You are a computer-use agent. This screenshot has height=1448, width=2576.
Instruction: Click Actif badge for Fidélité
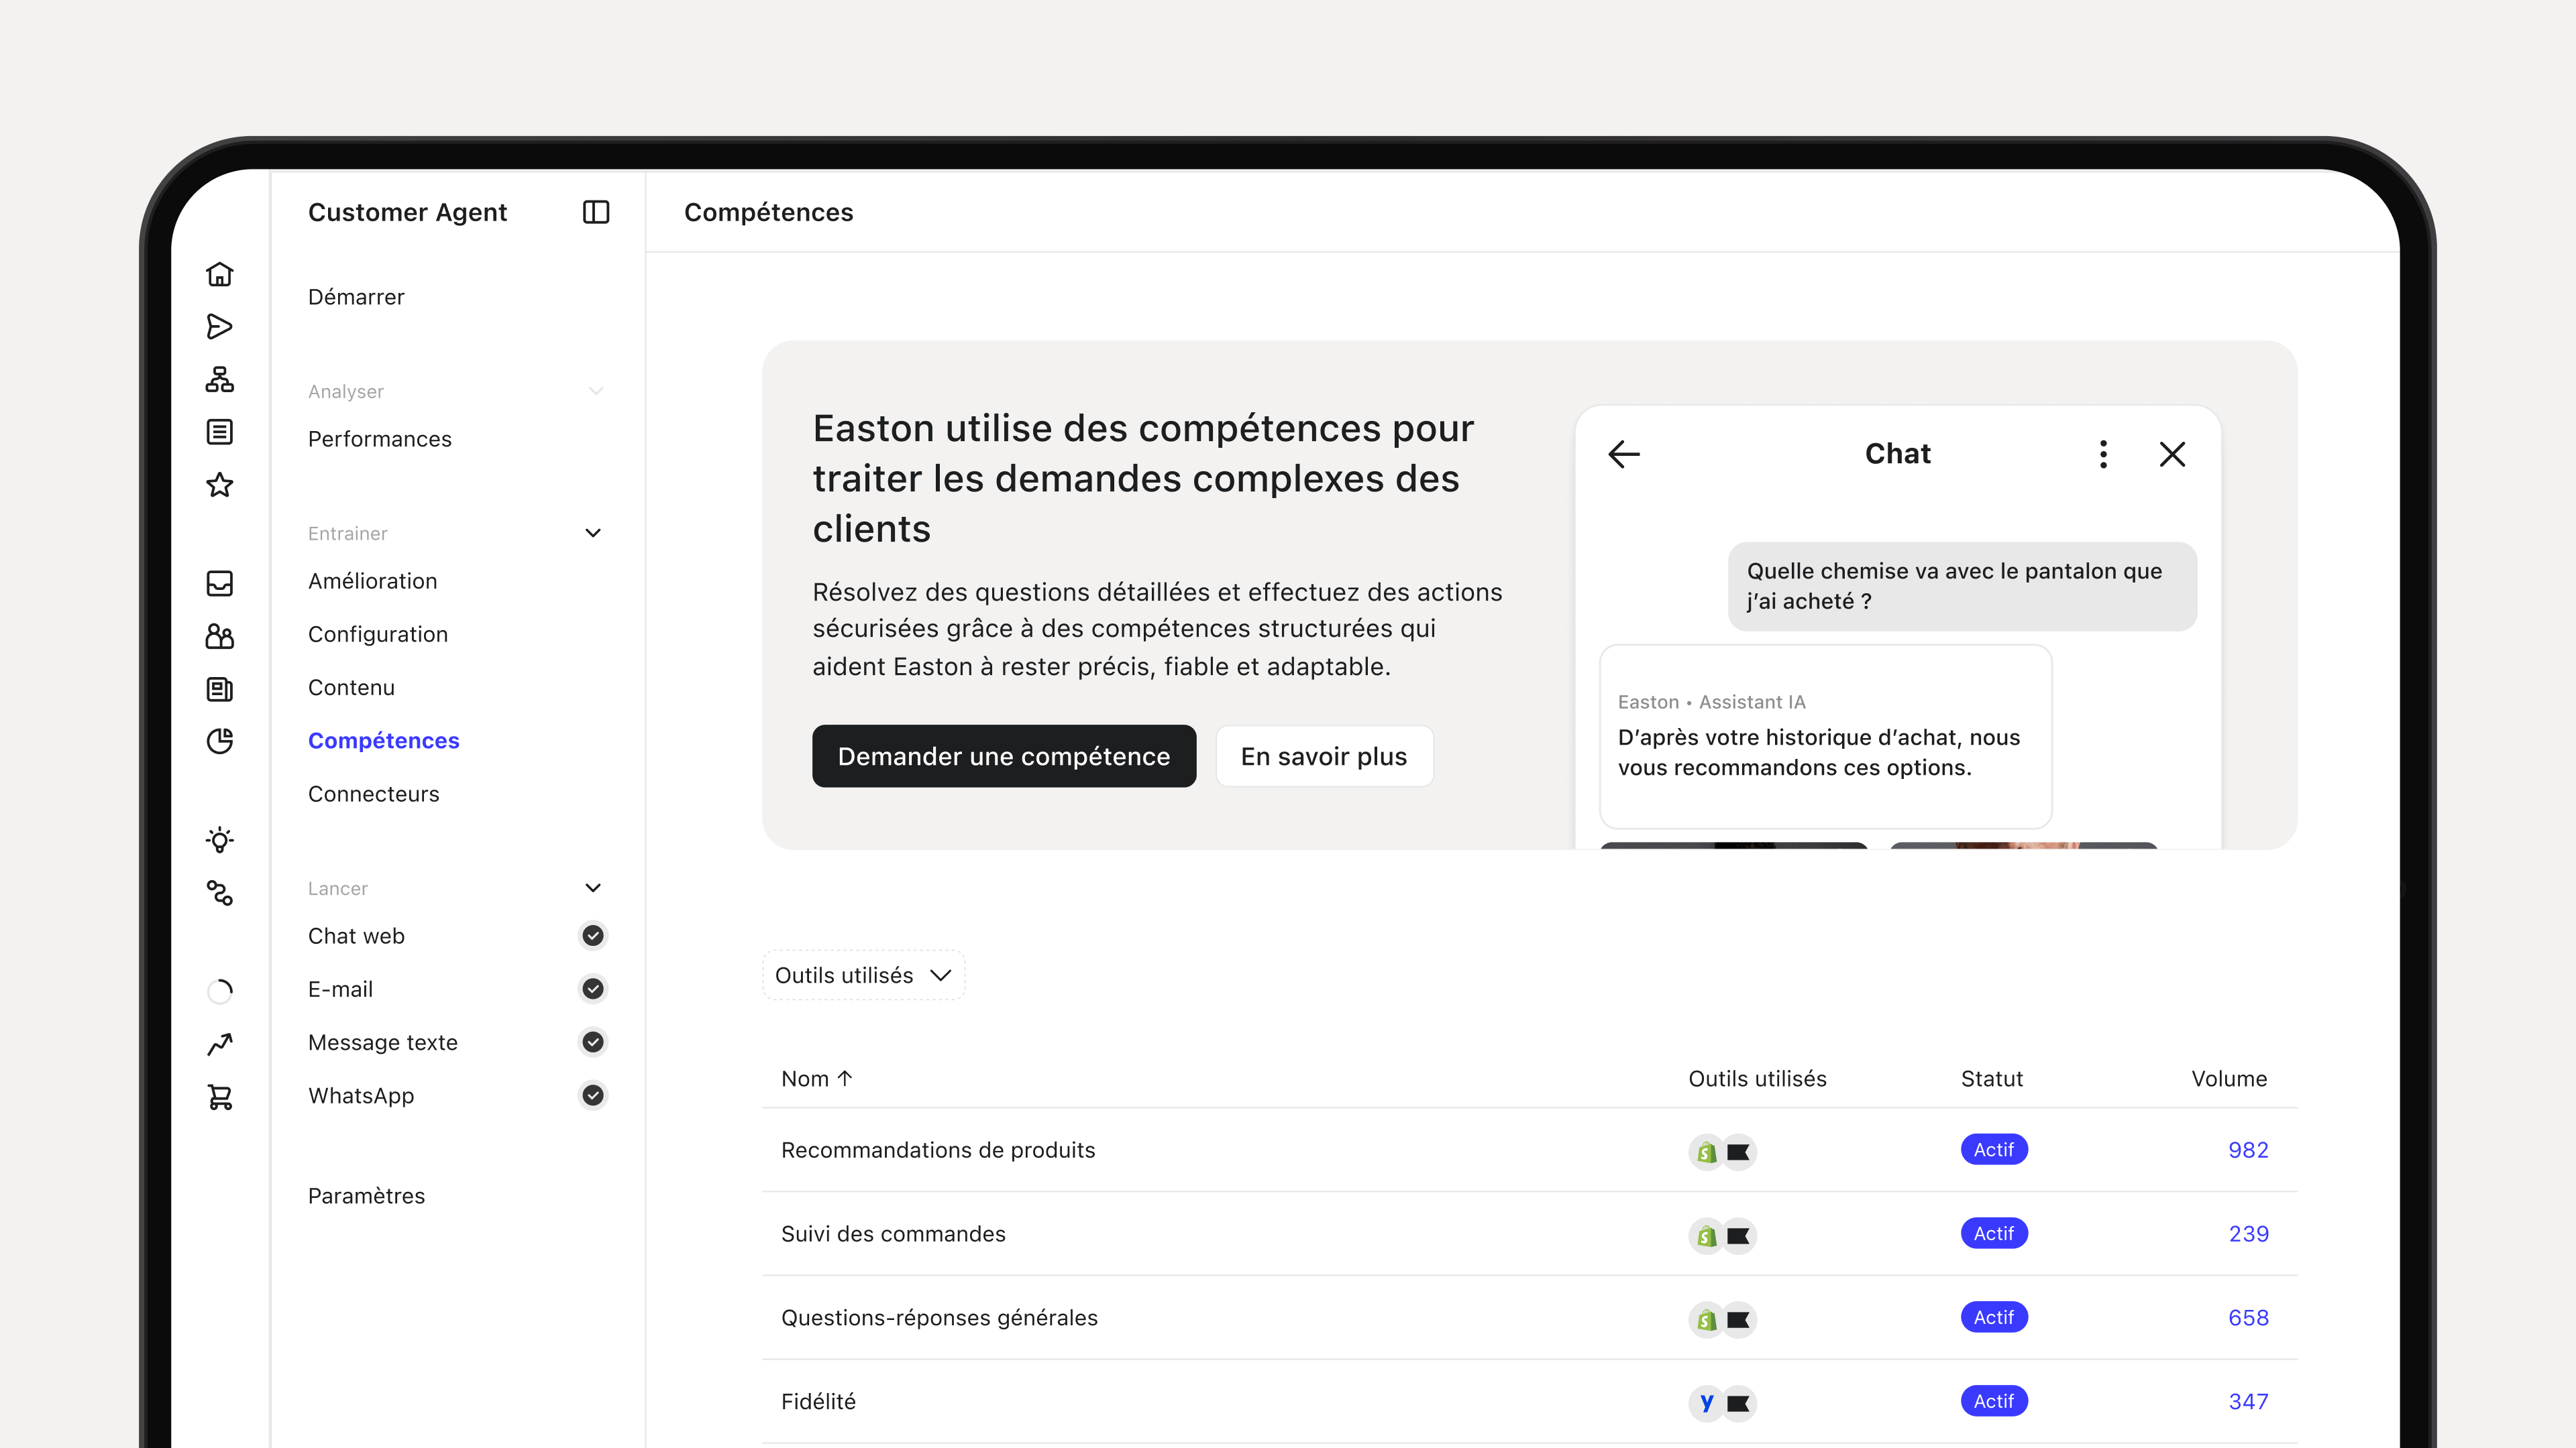1994,1401
